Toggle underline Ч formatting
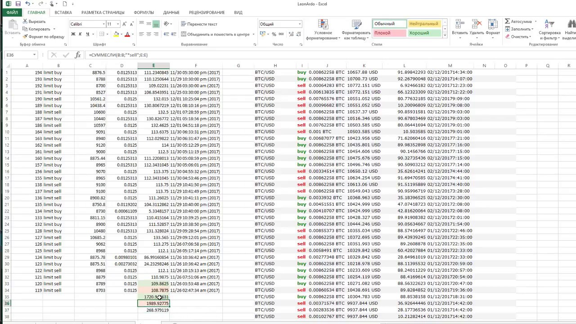The image size is (576, 324). pos(87,34)
